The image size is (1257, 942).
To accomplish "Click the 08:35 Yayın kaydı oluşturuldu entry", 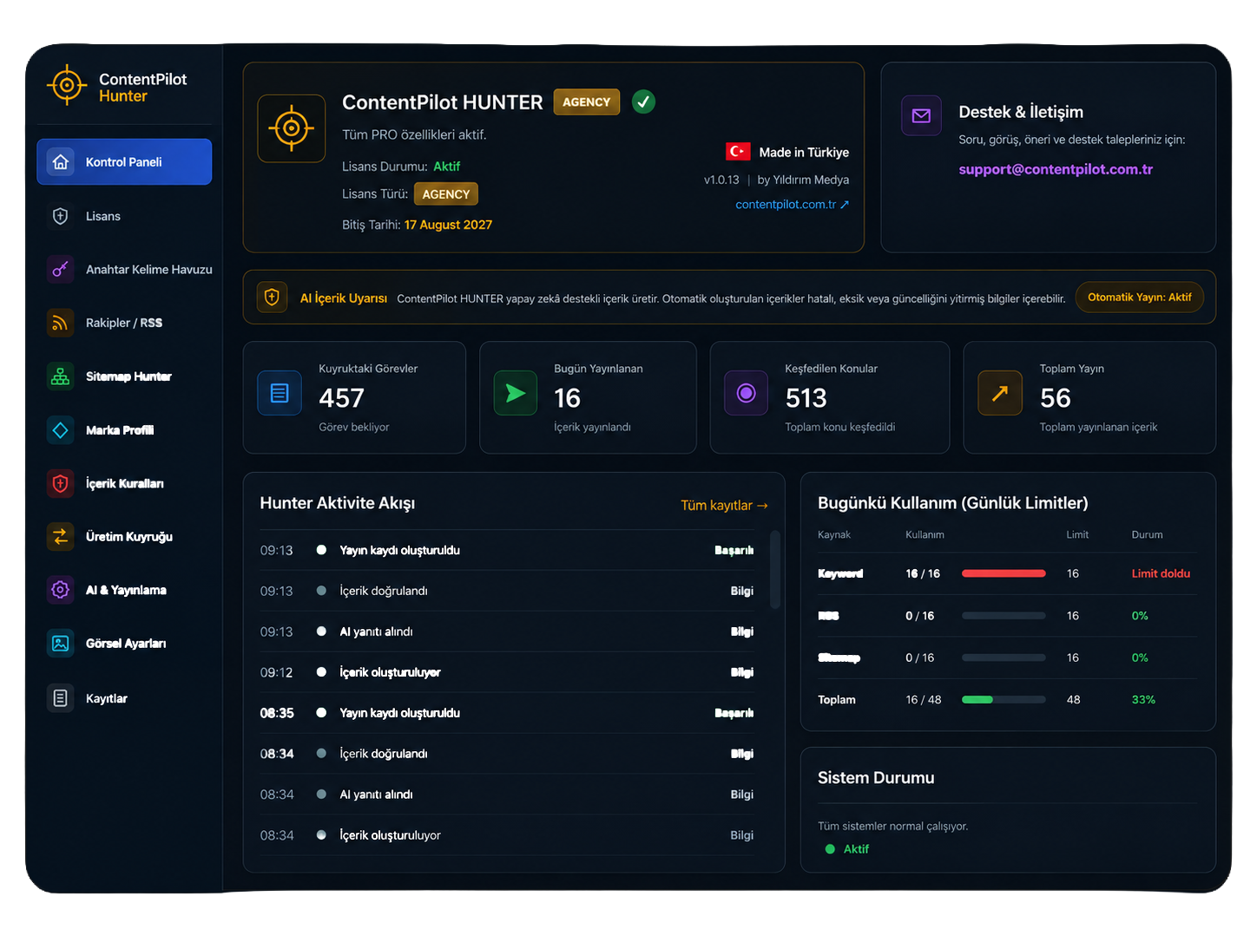I will [x=506, y=713].
